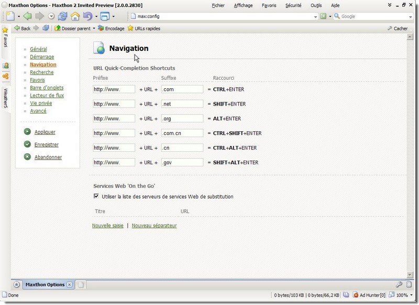The image size is (419, 305).
Task: Click the .org suffix field
Action: tap(182, 118)
